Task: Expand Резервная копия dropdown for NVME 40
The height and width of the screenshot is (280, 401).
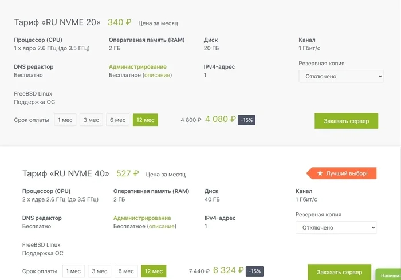Action: pos(336,227)
